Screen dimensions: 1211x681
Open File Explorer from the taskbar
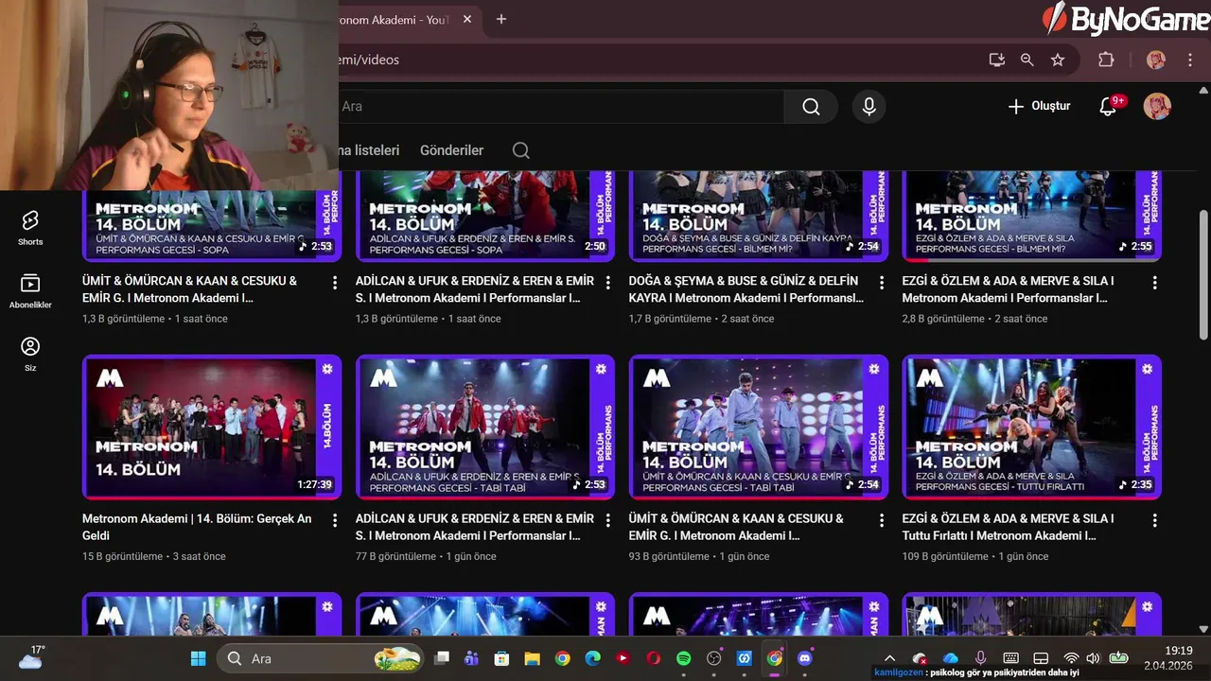tap(533, 658)
